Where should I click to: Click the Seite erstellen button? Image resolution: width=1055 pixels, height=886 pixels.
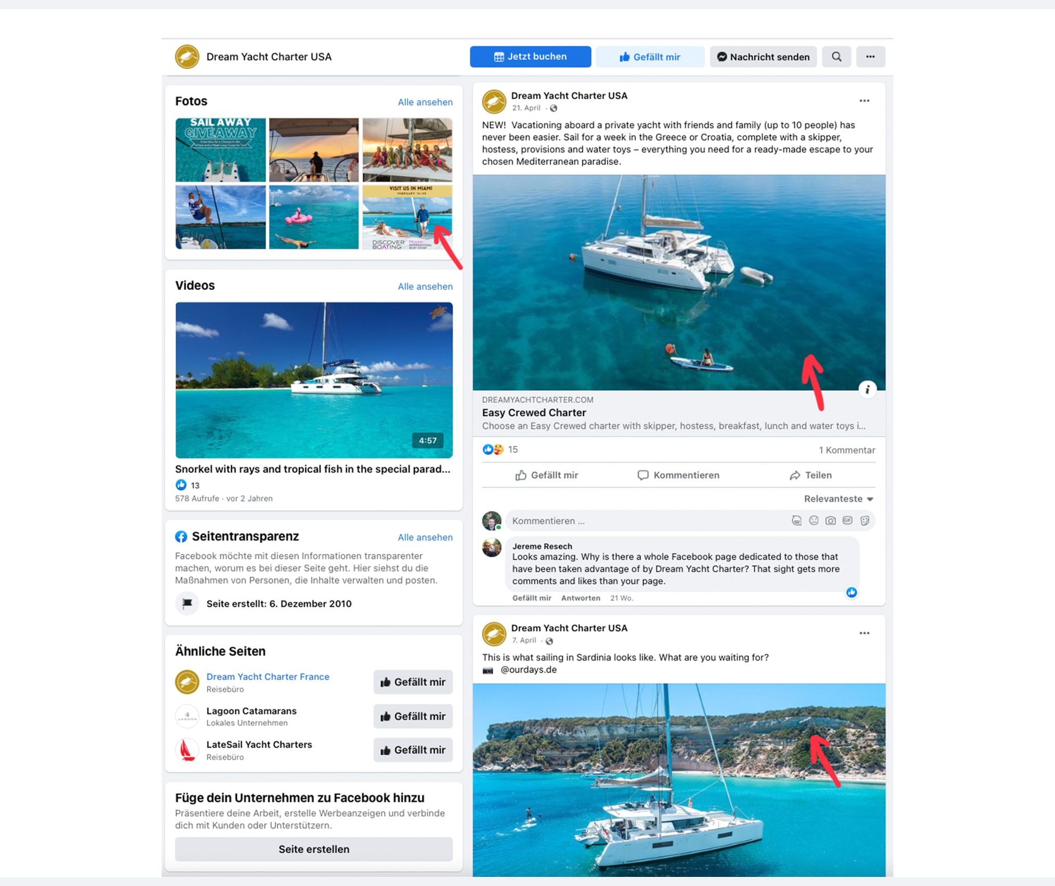(x=314, y=849)
